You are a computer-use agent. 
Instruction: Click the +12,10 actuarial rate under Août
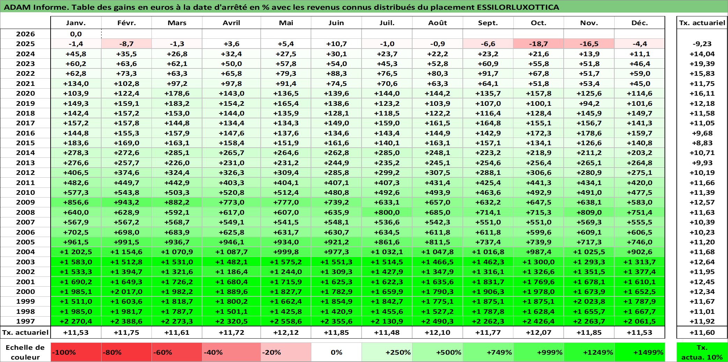(x=438, y=332)
